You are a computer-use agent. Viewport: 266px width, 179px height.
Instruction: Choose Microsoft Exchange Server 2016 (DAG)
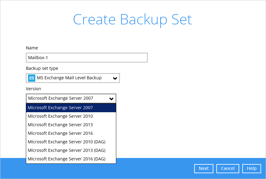(71, 159)
